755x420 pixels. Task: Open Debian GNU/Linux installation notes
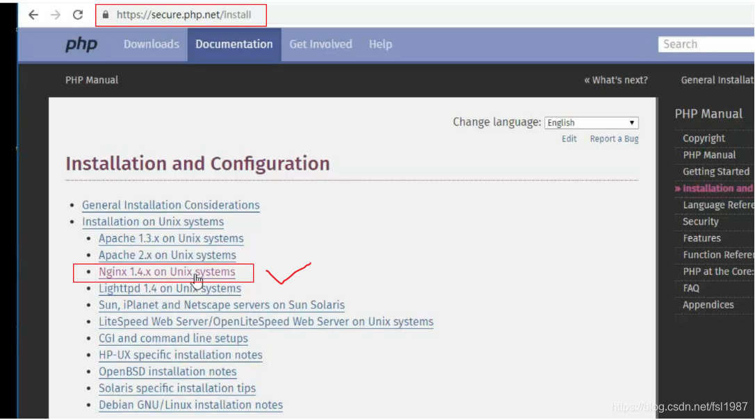pos(190,405)
